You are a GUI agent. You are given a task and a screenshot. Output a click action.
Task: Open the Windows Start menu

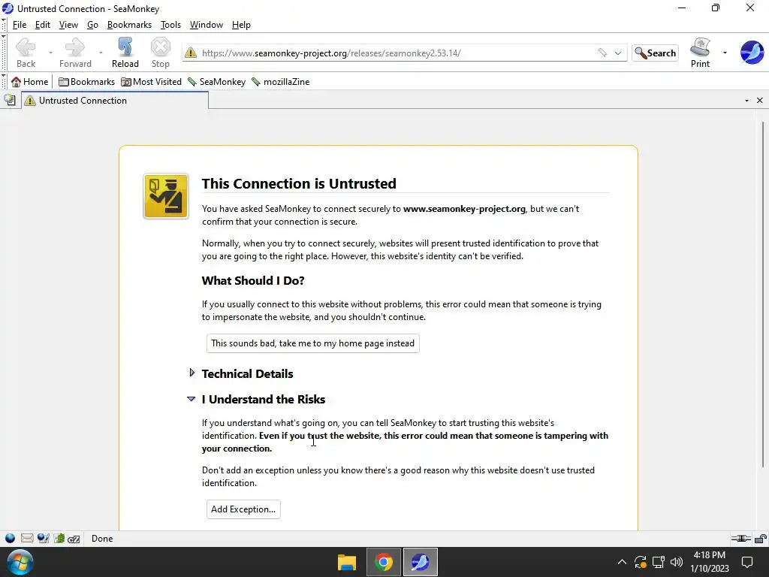(x=20, y=562)
